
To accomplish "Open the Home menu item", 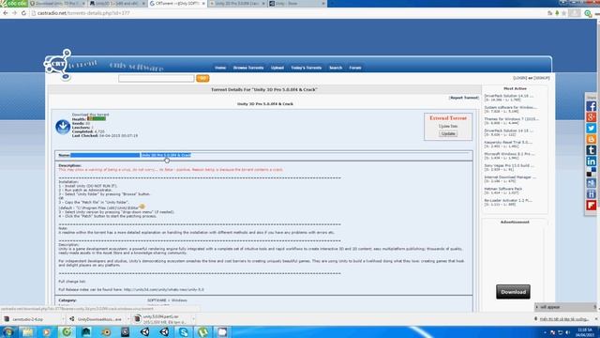I will pos(220,68).
